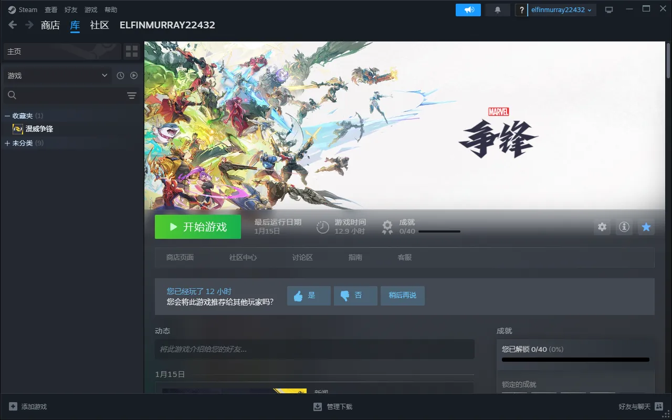
Task: Go to 商店 tab
Action: click(50, 25)
